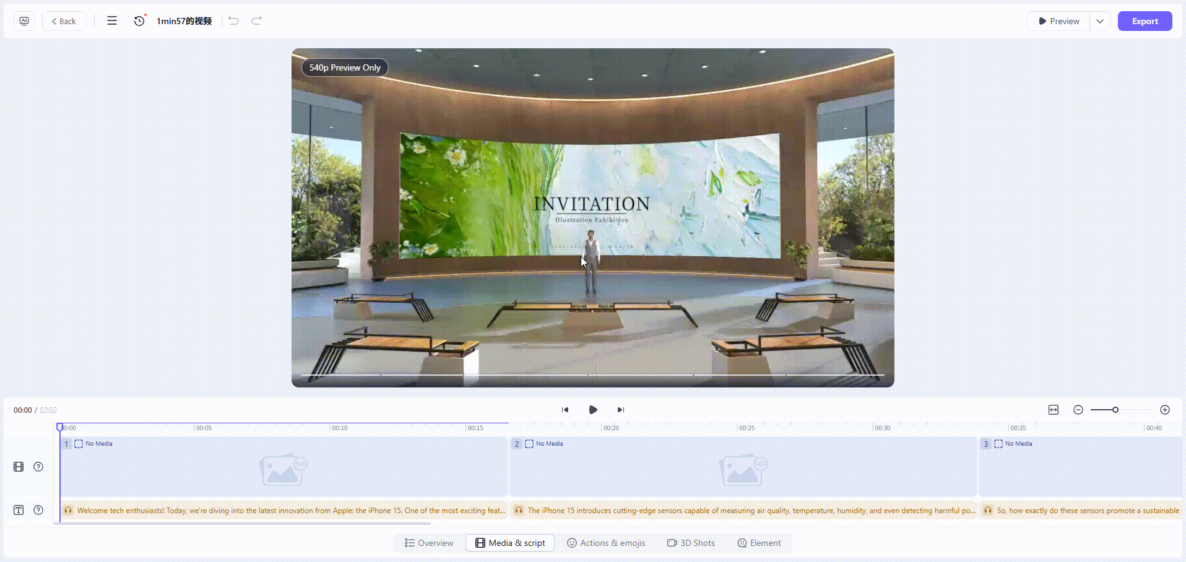Click the redo arrow

(256, 21)
